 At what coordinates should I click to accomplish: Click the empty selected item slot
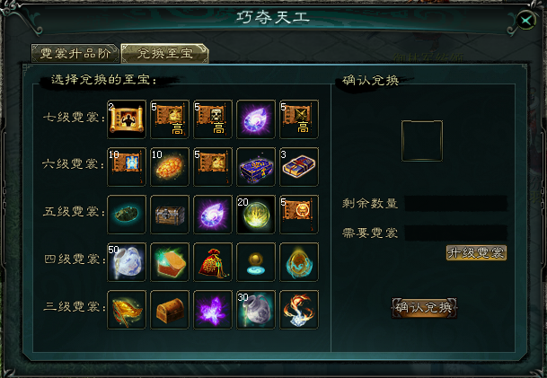pos(422,141)
